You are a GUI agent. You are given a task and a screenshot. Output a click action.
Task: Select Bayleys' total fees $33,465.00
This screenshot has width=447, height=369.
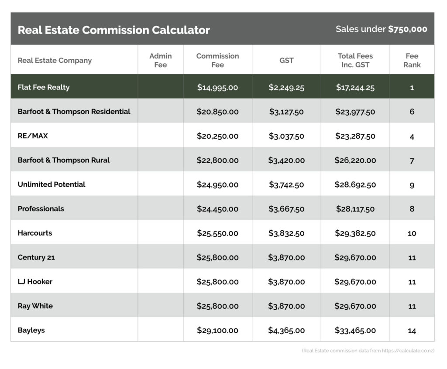click(x=355, y=331)
